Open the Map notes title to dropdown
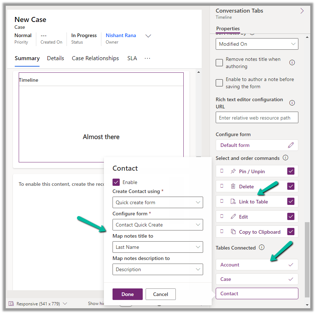The width and height of the screenshot is (316, 314). pyautogui.click(x=157, y=247)
